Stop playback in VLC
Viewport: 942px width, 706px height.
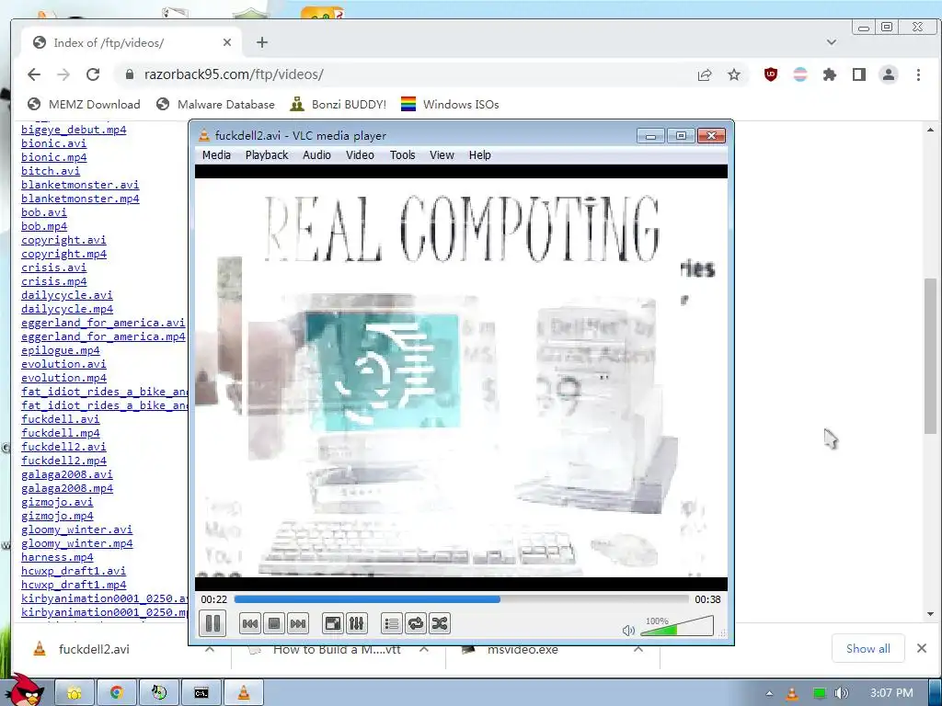[274, 624]
